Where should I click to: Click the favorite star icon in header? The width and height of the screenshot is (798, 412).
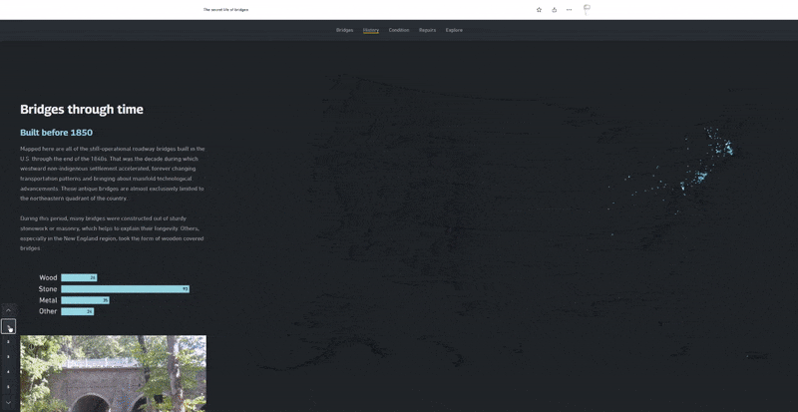point(539,10)
